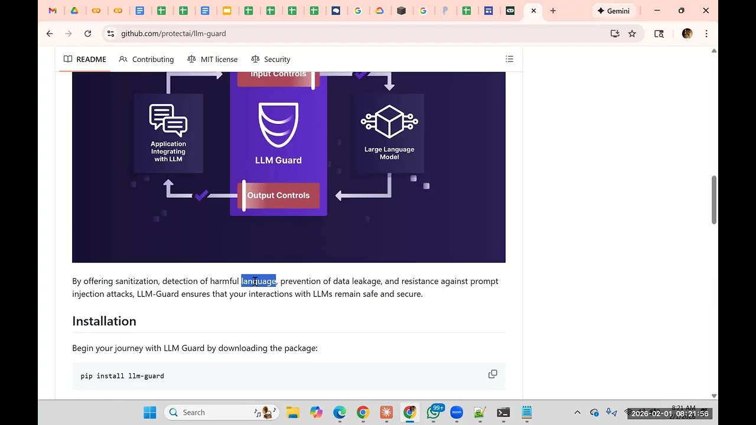Go back to the previous page
756x425 pixels.
click(x=50, y=34)
